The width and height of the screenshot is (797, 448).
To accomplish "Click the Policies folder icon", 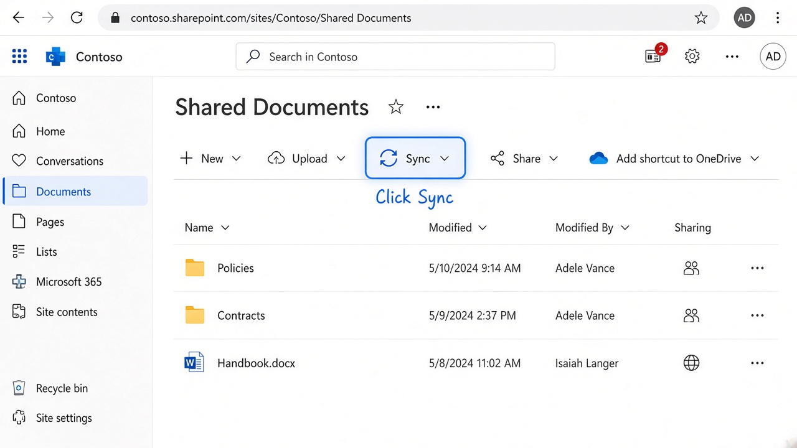I will (x=195, y=268).
